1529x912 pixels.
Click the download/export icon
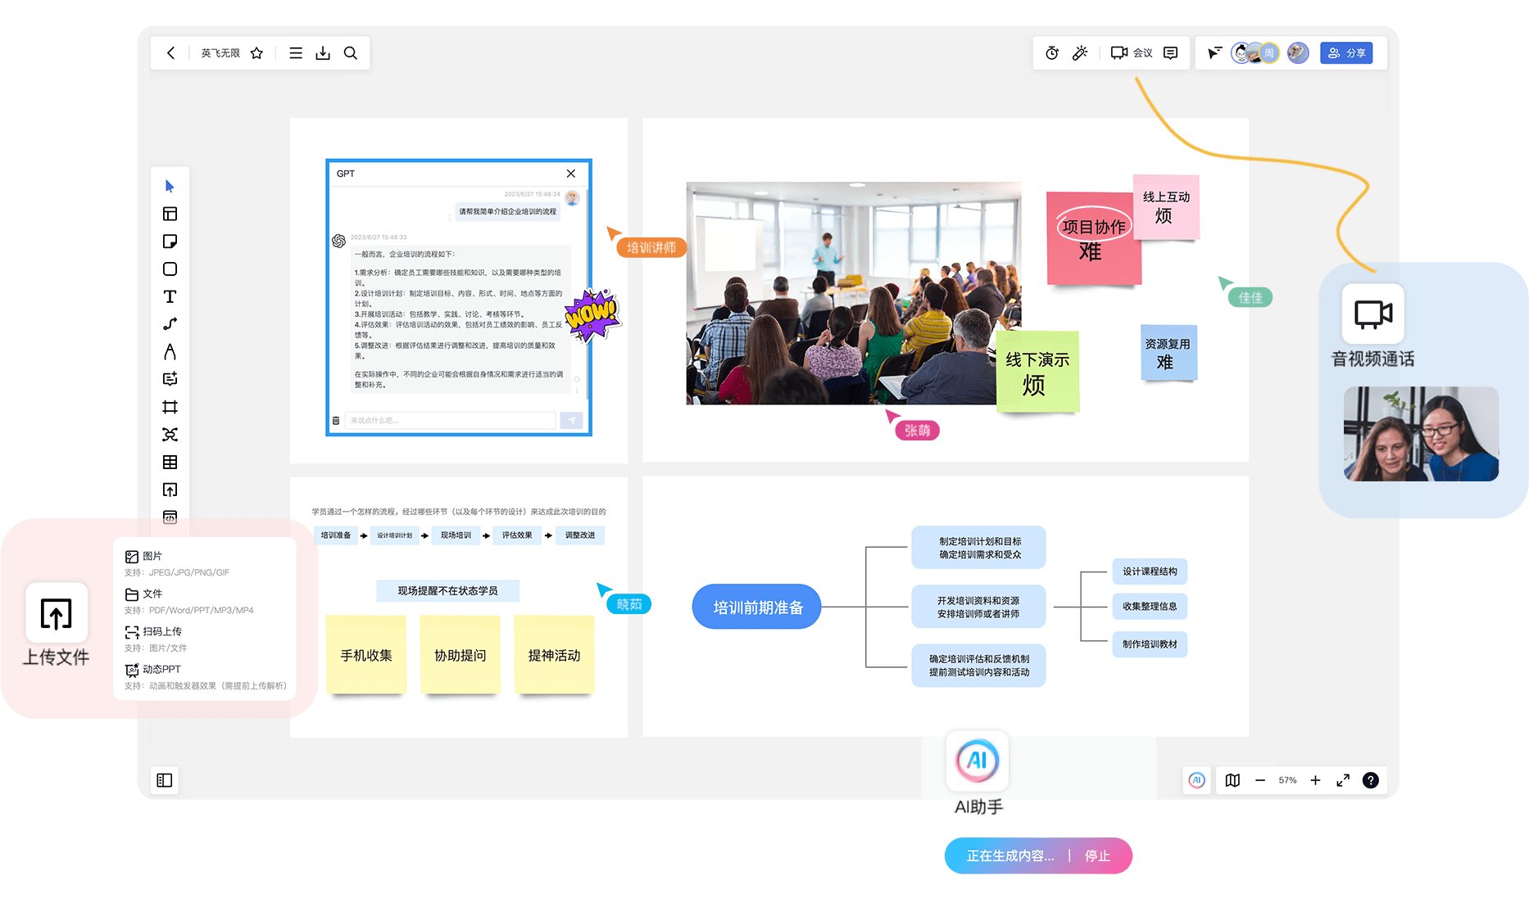tap(323, 53)
